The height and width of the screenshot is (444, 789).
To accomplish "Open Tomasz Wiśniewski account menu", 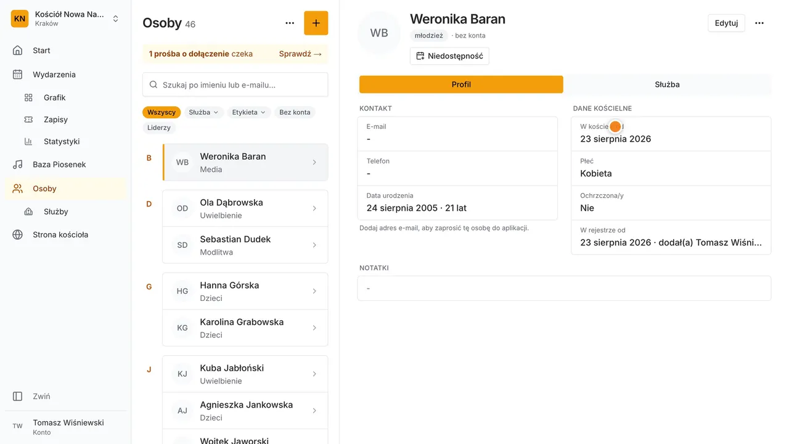I will coord(65,427).
